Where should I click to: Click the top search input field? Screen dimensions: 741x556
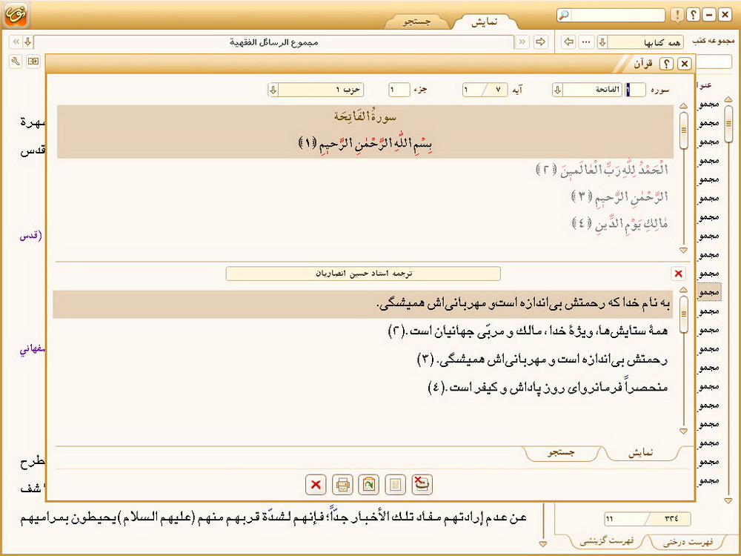click(617, 15)
